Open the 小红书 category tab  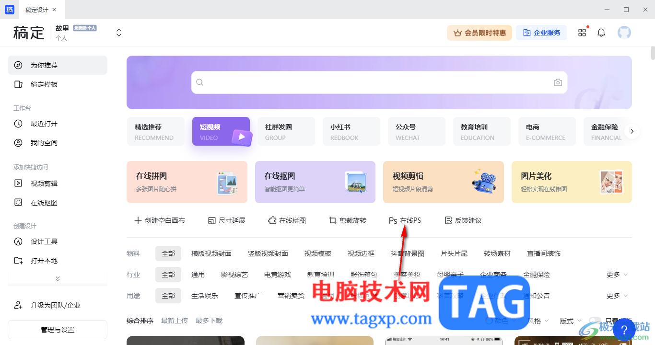pos(351,131)
